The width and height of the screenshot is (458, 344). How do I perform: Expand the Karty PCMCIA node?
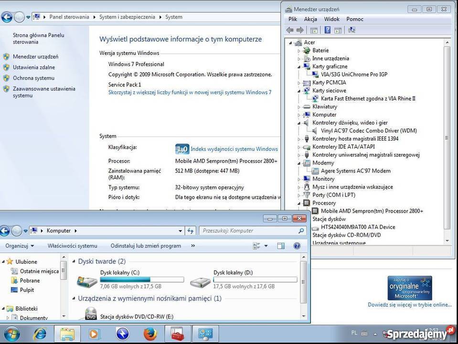299,83
